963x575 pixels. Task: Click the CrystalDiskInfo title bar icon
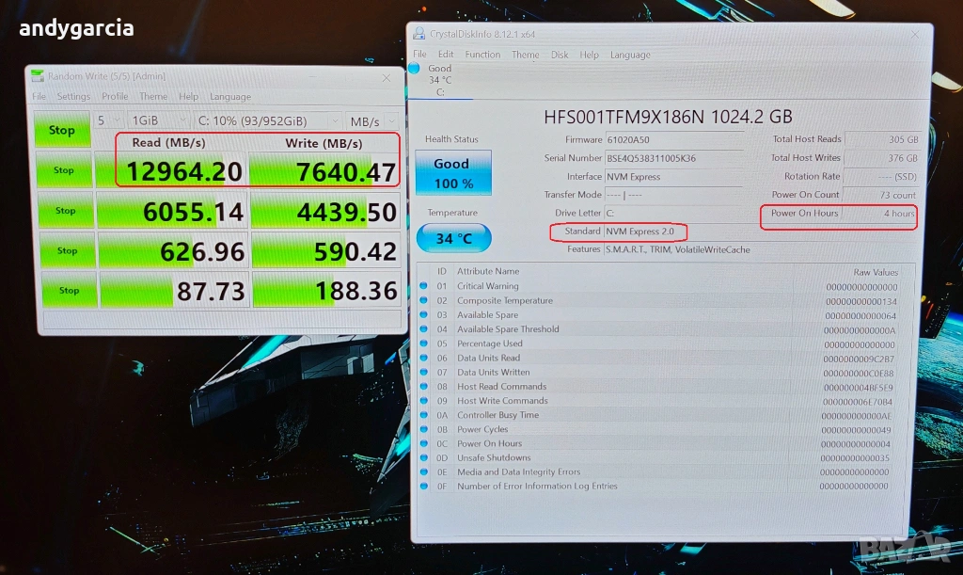click(x=418, y=33)
